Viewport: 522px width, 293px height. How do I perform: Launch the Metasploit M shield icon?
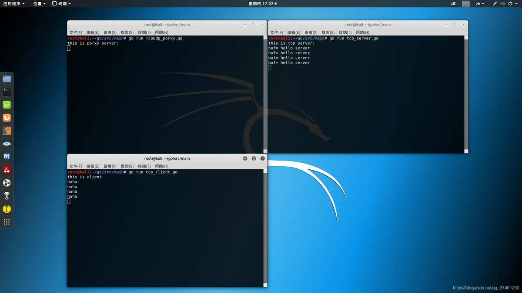coord(7,157)
